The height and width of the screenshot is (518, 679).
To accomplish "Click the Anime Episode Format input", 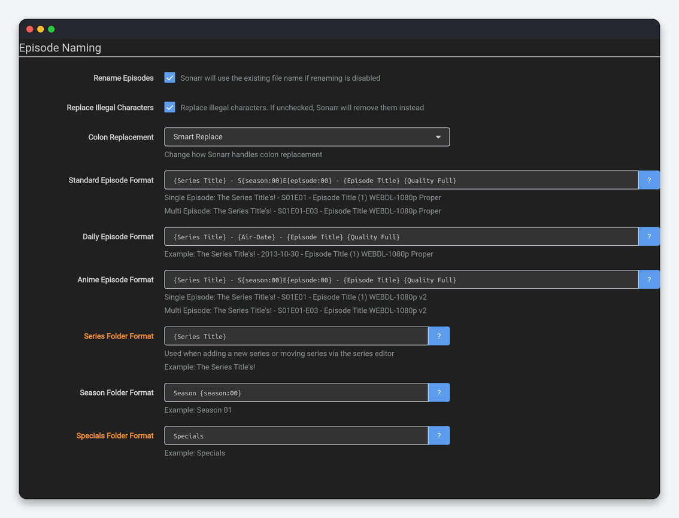I will coord(401,279).
